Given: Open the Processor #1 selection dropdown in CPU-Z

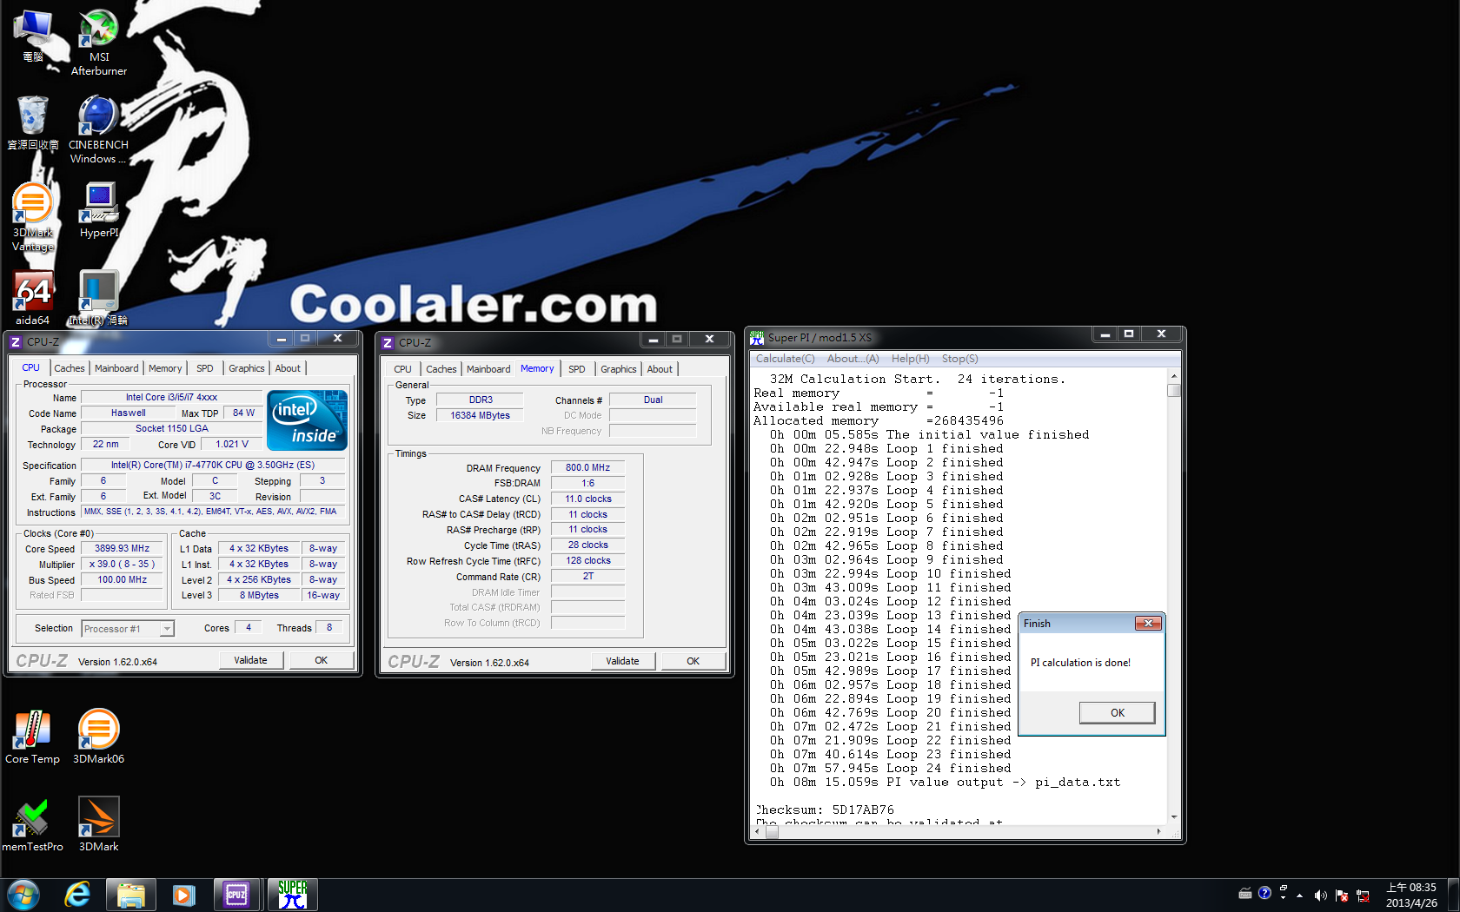Looking at the screenshot, I should pyautogui.click(x=127, y=628).
